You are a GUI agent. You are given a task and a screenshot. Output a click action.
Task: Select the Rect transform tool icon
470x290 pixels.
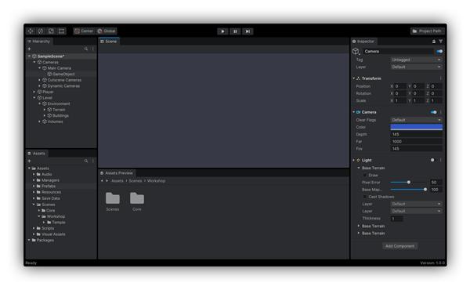point(61,31)
